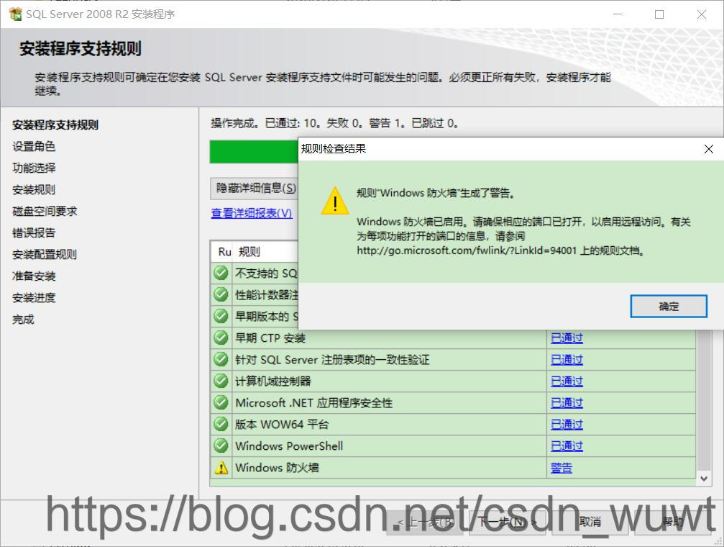
Task: Click the 版本 WOW64 平台 rule name
Action: coord(282,425)
